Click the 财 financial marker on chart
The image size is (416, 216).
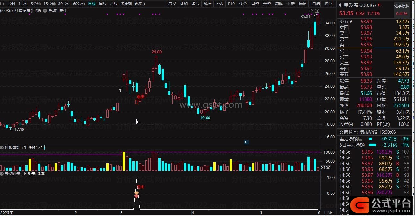[x=246, y=142]
